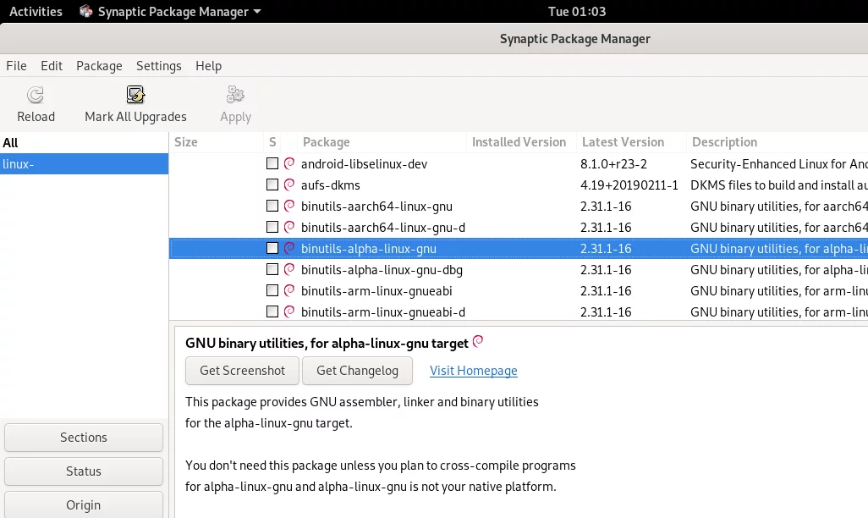Sort by the Package column header
The image size is (868, 518).
[382, 142]
